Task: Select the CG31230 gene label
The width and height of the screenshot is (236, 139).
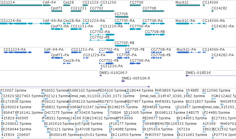Action: (108, 2)
